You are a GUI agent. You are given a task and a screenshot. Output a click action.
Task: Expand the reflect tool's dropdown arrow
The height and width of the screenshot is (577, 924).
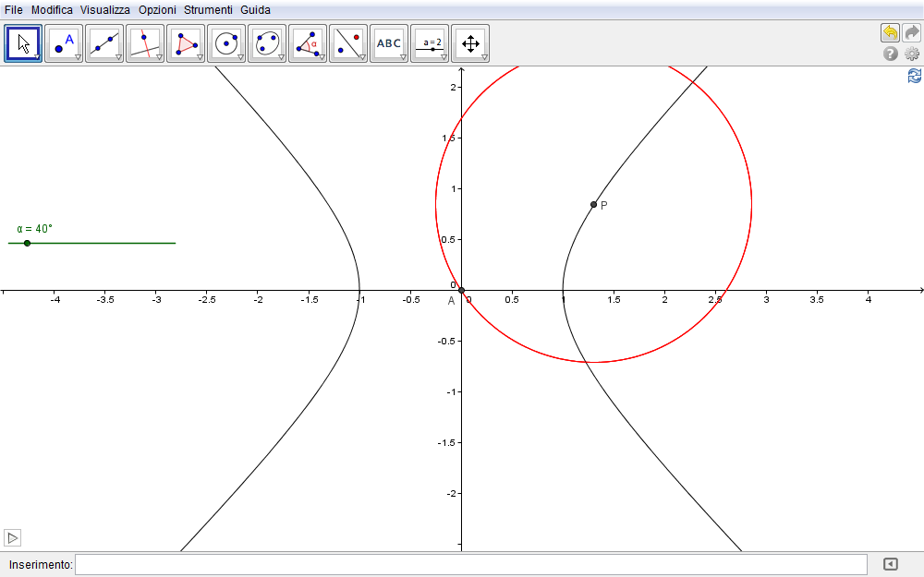tap(362, 57)
